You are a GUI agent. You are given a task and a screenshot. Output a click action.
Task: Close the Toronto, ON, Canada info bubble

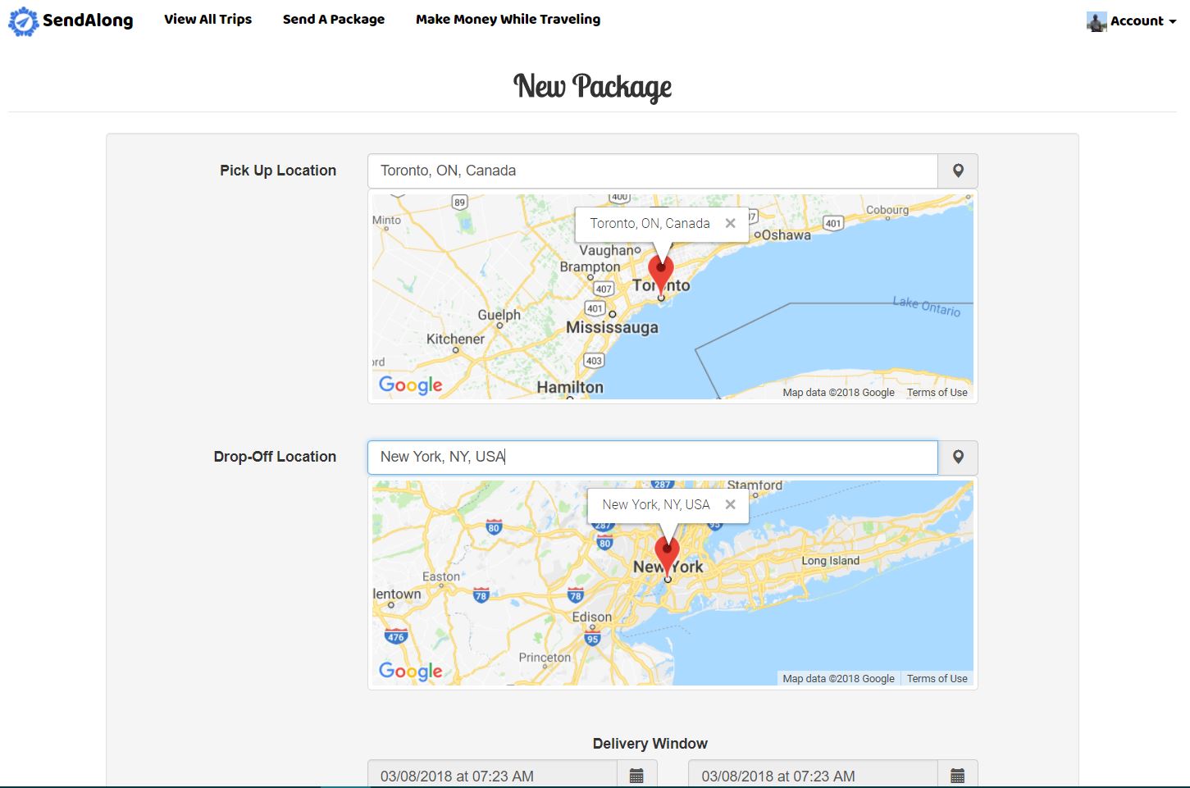(730, 223)
